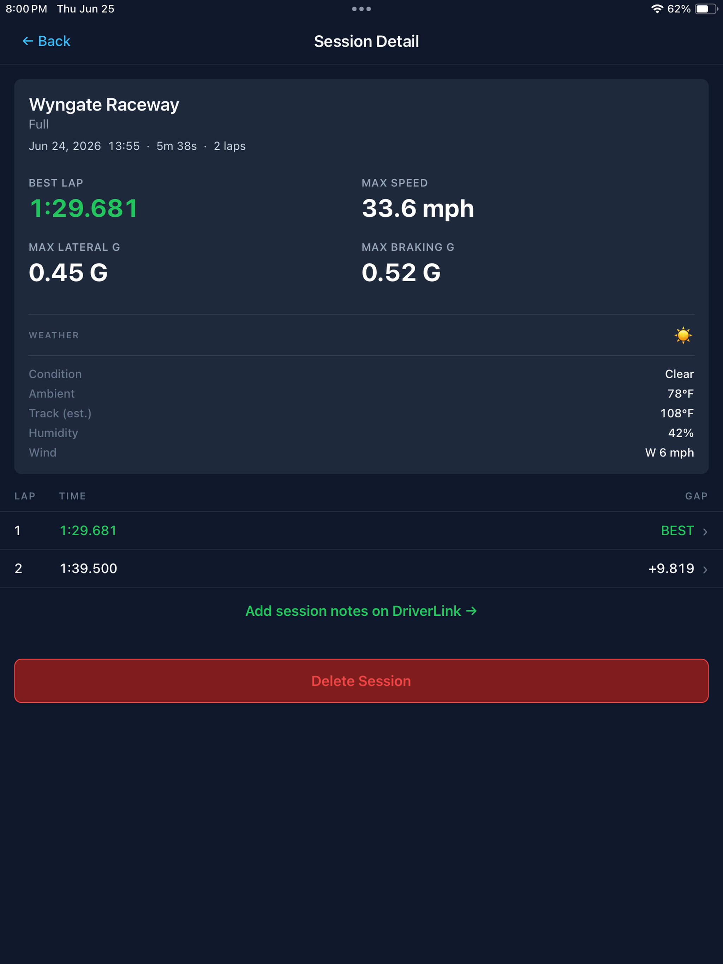Screen dimensions: 723x964
Task: Open lap 2 details chevron
Action: [705, 569]
